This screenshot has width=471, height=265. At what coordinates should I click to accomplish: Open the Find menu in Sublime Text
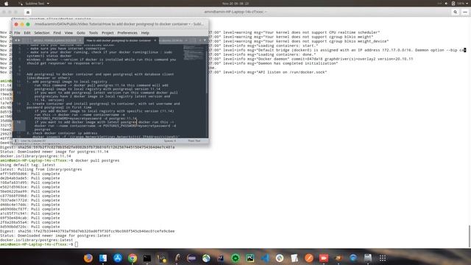click(x=57, y=32)
